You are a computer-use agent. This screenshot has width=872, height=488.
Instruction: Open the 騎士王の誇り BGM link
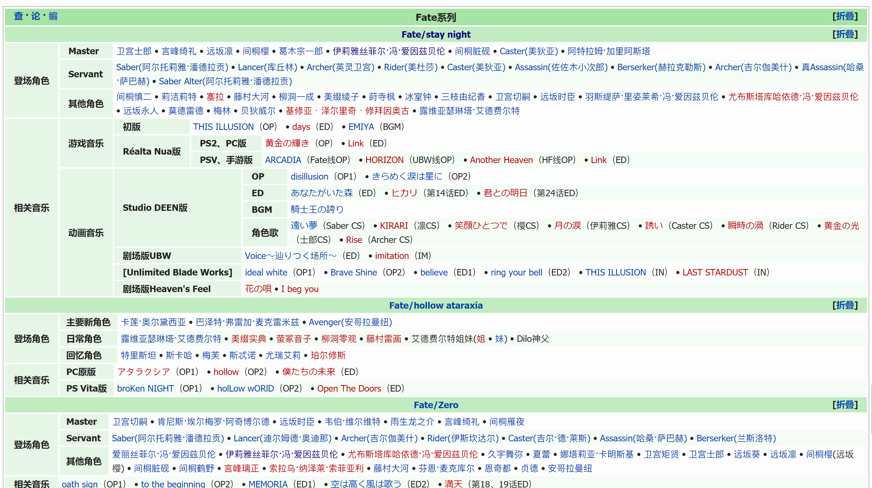(317, 210)
